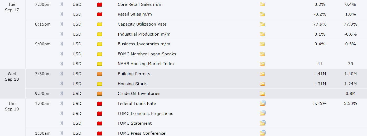Expand the Industrial Production m/m row
The height and width of the screenshot is (136, 367).
[x=196, y=34]
